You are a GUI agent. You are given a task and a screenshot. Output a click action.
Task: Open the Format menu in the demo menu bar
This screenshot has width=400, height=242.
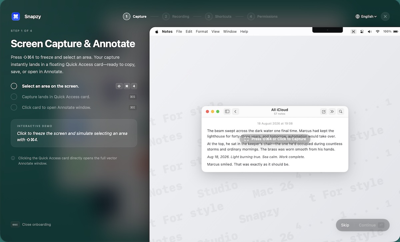point(202,31)
